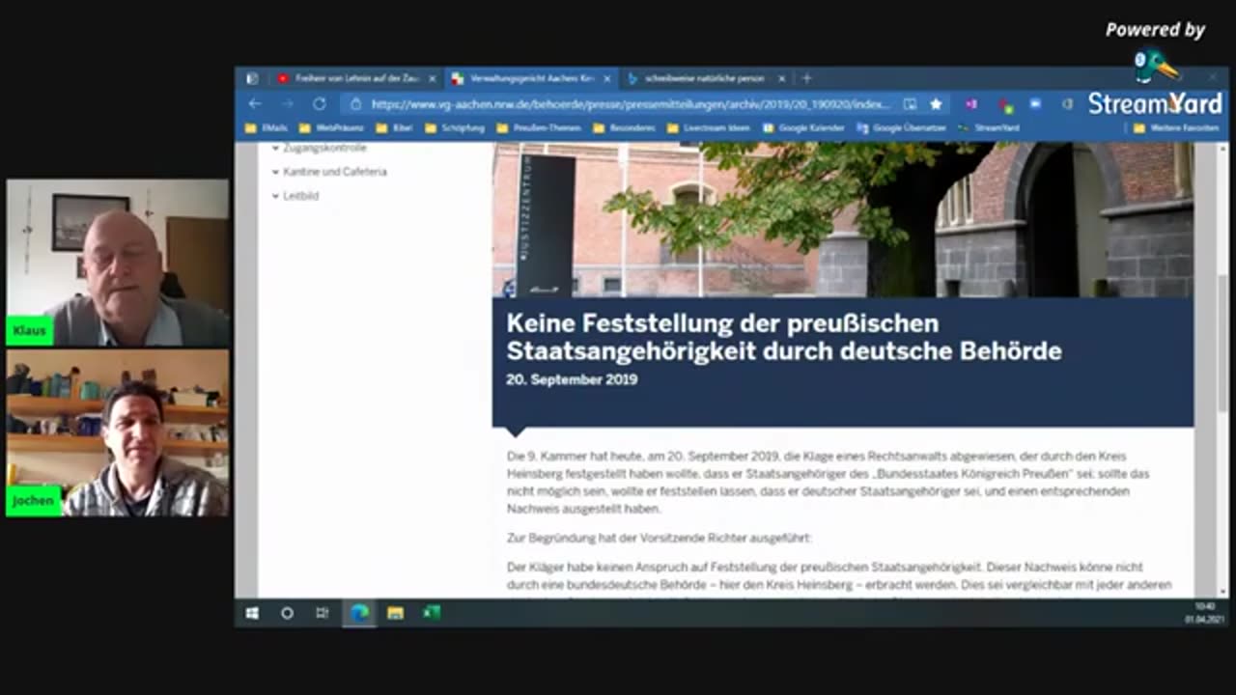Open the Besonderes bookmark folder
Image resolution: width=1236 pixels, height=695 pixels.
(x=624, y=127)
